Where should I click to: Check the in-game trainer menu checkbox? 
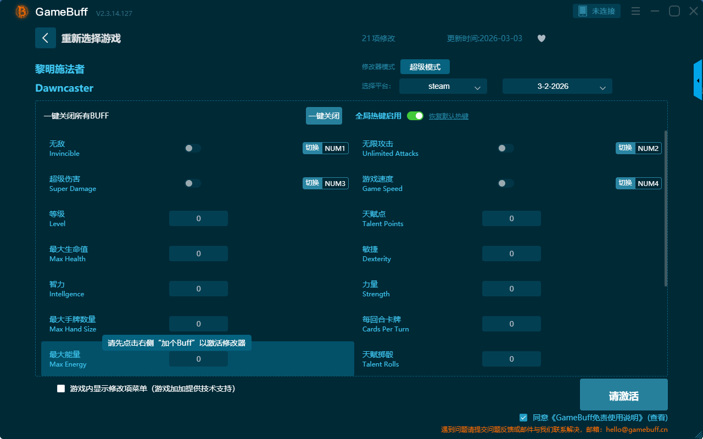point(61,389)
